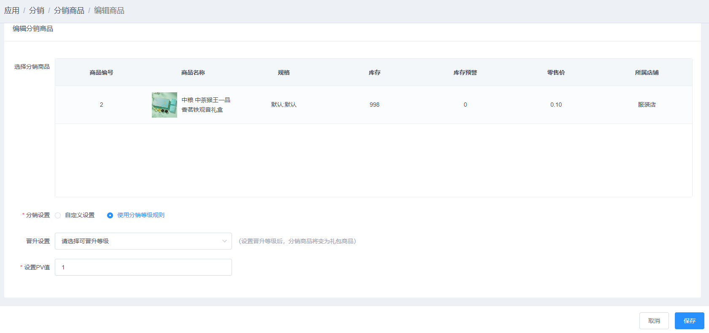Click the 零售价 column header
The width and height of the screenshot is (709, 333).
tap(556, 73)
